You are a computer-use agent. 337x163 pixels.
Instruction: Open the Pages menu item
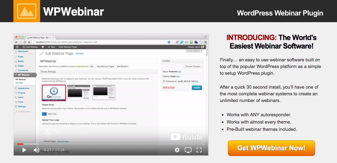[21, 66]
